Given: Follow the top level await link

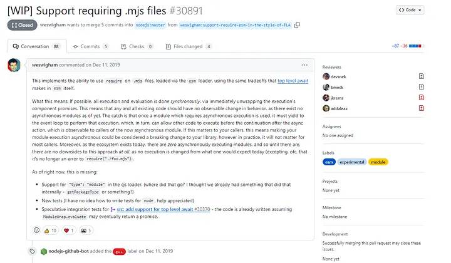Looking at the screenshot, I should point(293,81).
